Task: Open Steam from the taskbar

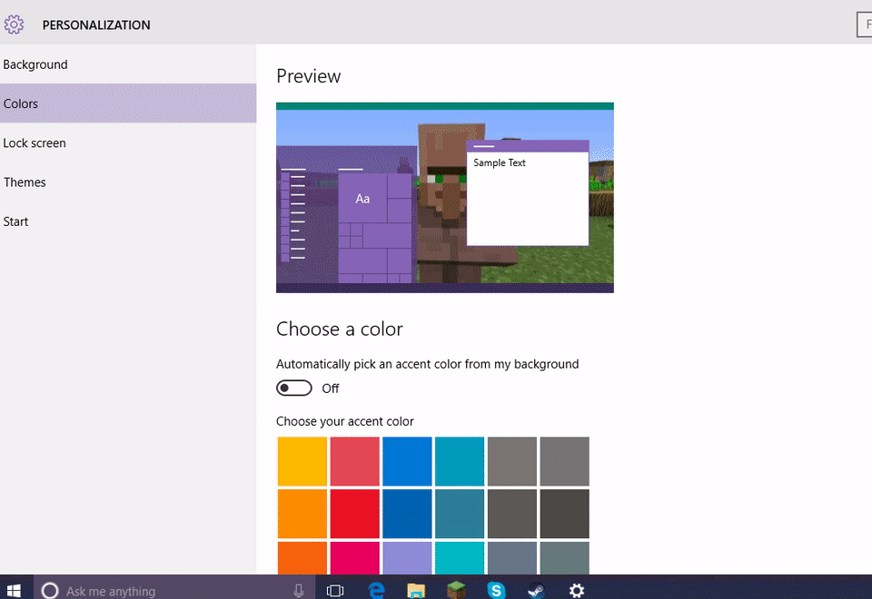Action: pos(536,590)
